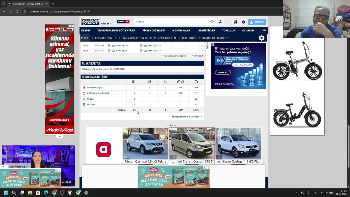The width and height of the screenshot is (350, 197).
Task: Select the PİYASA DEĞERİ player tab
Action: click(x=130, y=38)
